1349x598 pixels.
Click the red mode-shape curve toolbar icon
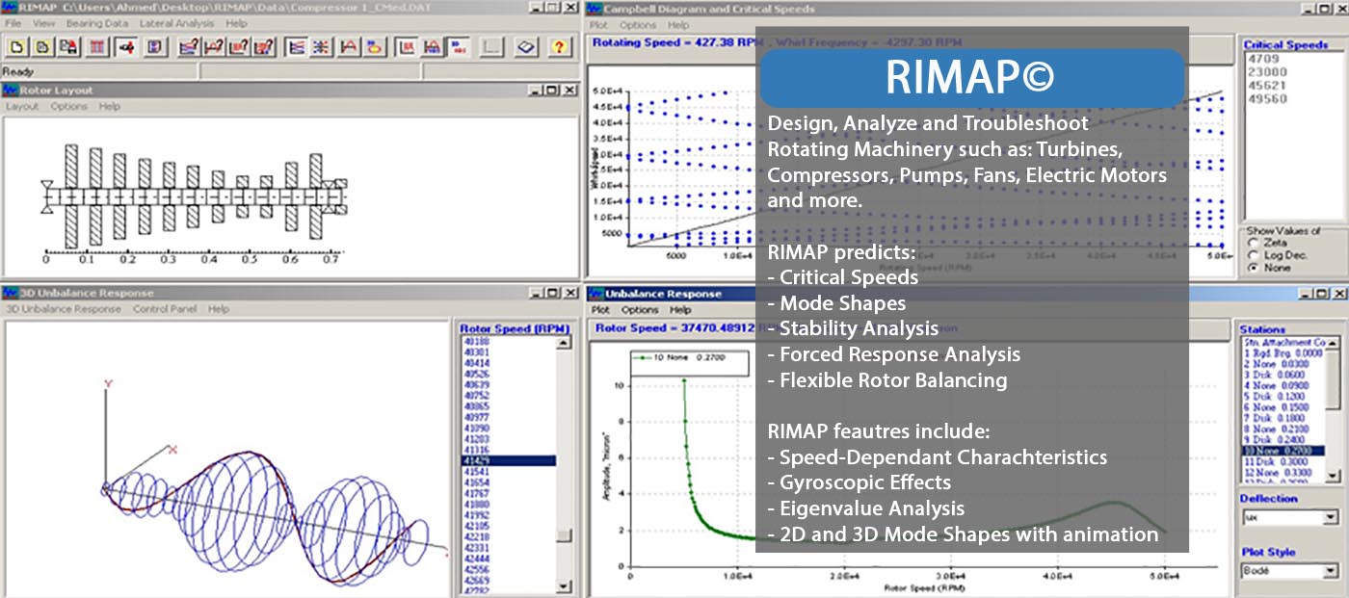(349, 47)
